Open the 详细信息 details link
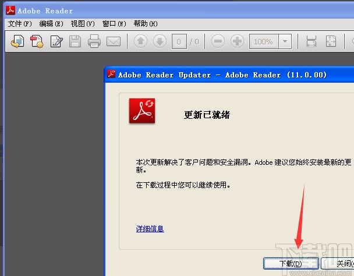354x276 pixels. [x=150, y=229]
